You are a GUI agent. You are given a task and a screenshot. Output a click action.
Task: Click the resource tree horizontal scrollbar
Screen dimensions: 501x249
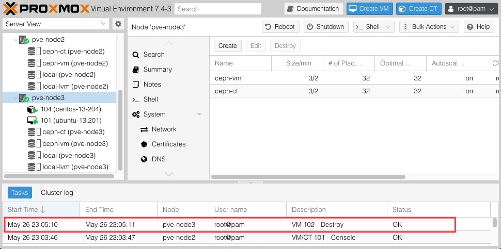click(x=59, y=176)
